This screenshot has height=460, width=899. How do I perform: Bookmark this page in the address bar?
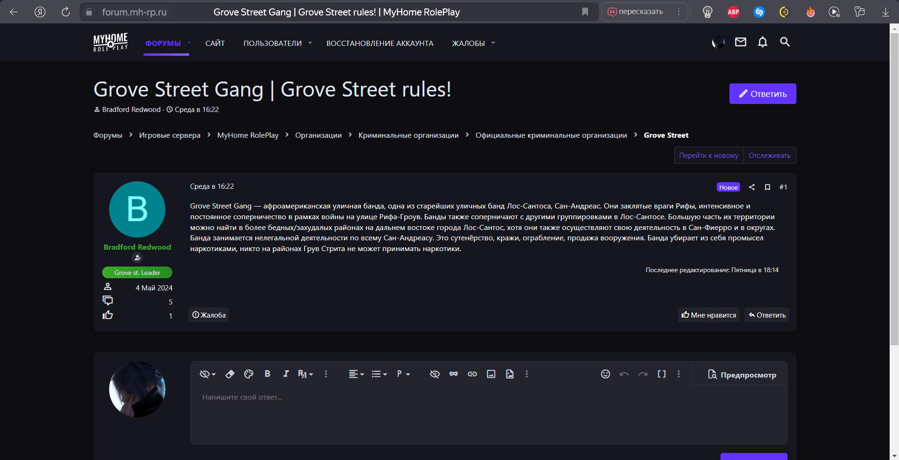pyautogui.click(x=585, y=12)
